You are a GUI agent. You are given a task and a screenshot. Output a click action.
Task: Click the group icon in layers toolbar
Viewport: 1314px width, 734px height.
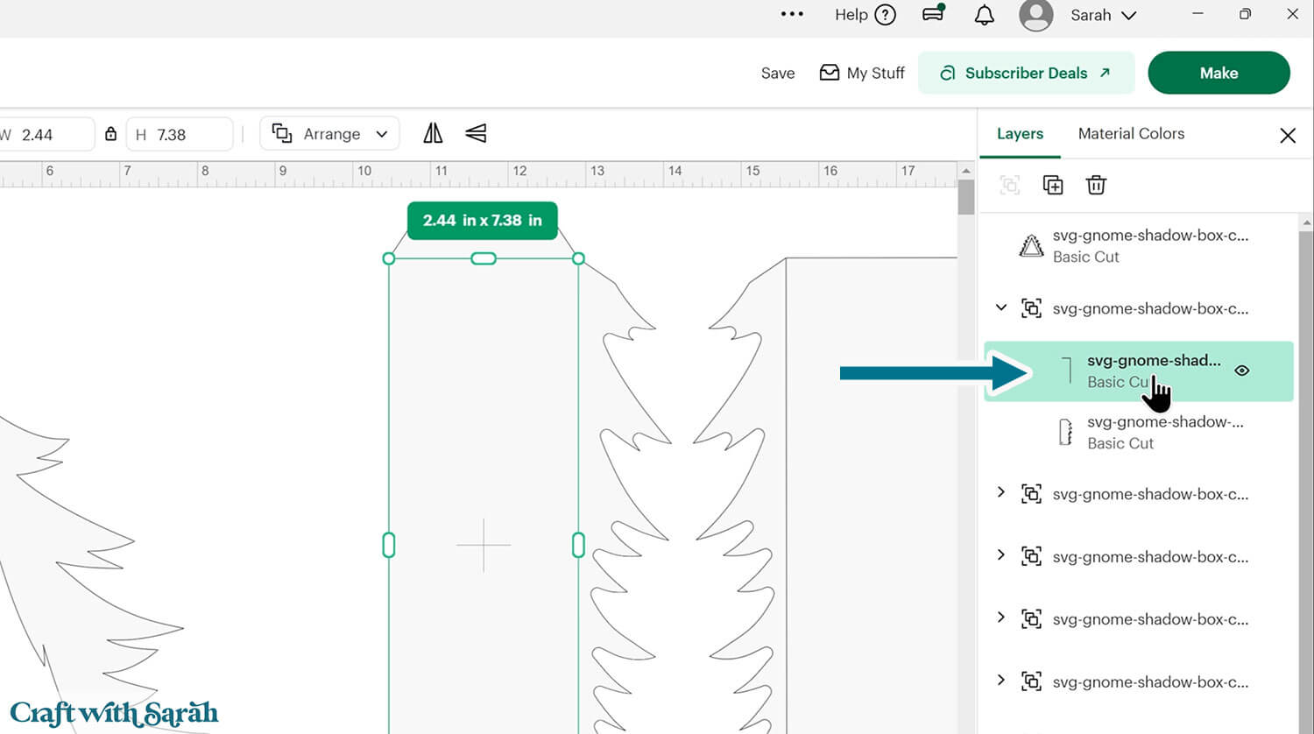[x=1010, y=185]
